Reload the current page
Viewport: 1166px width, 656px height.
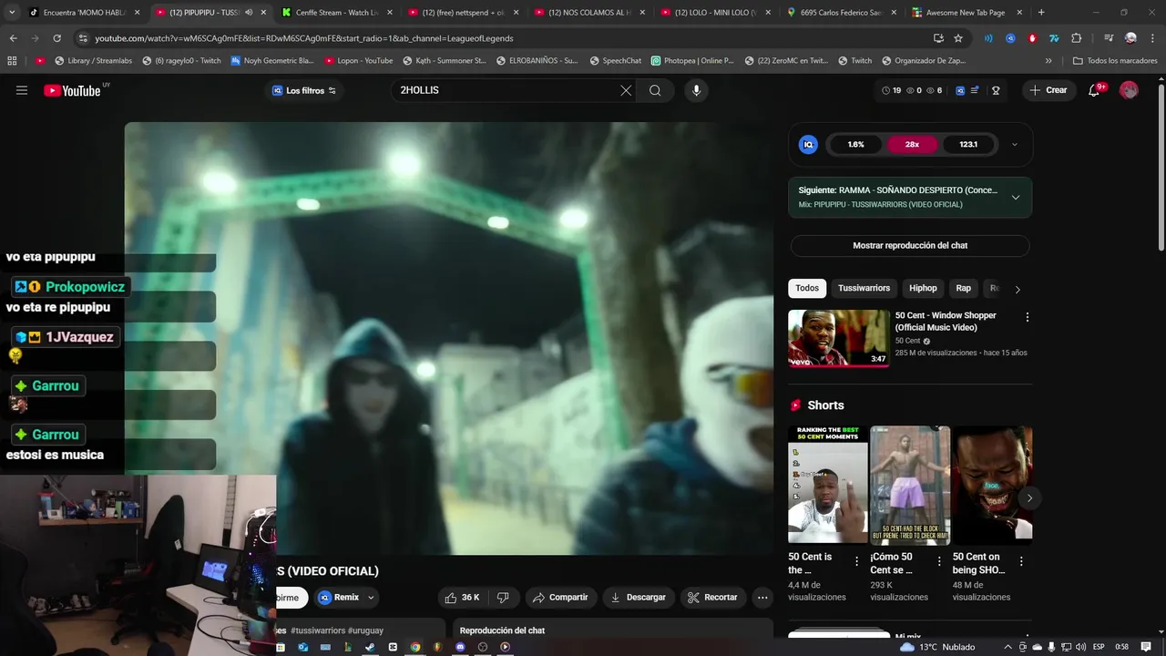(x=56, y=38)
